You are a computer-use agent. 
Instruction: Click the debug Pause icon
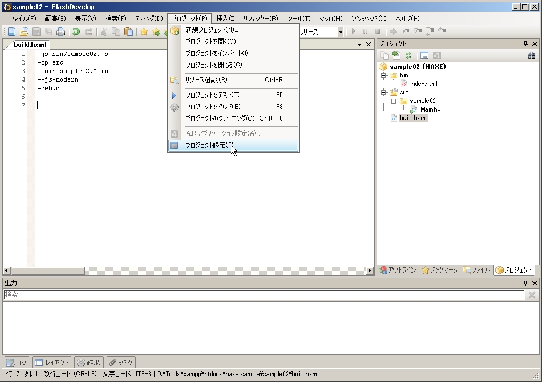[366, 31]
